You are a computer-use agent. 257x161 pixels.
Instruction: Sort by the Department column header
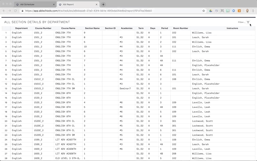click(x=21, y=28)
